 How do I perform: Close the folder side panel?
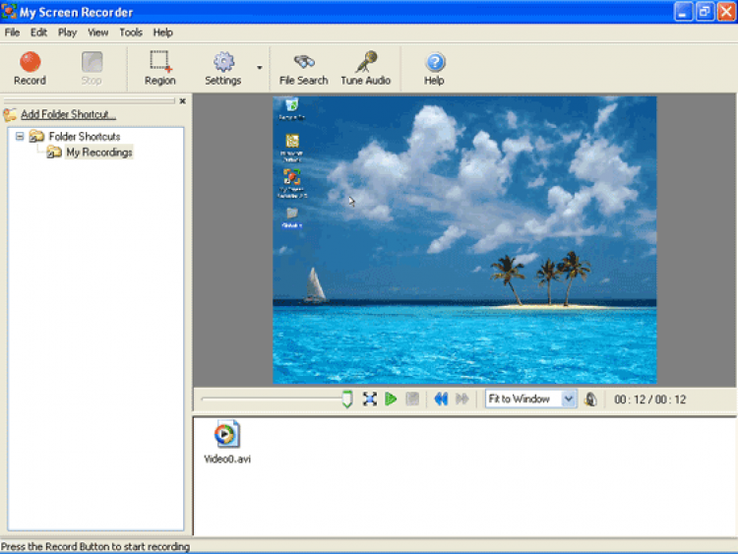[x=182, y=100]
